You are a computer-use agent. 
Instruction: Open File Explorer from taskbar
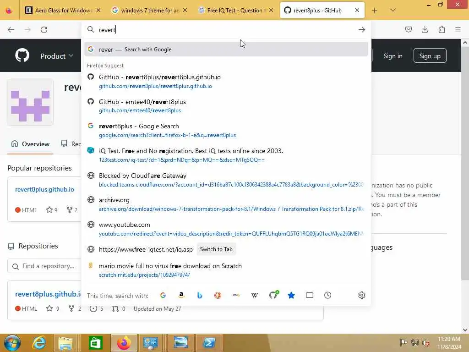coord(65,343)
